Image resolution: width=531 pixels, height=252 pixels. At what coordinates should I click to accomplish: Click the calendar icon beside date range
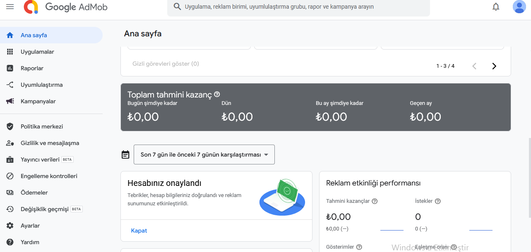coord(125,155)
